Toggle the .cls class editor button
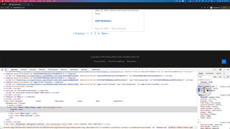230x129 pixels. tap(220, 77)
